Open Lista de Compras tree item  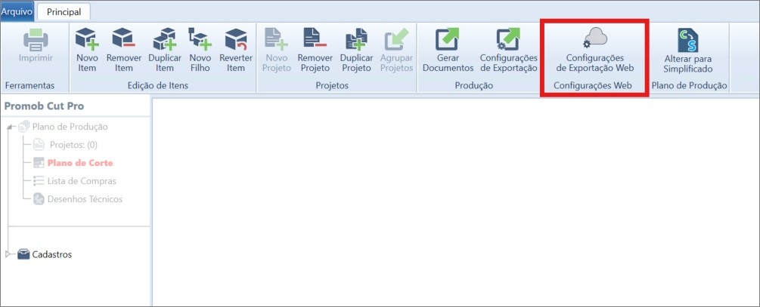pos(82,181)
